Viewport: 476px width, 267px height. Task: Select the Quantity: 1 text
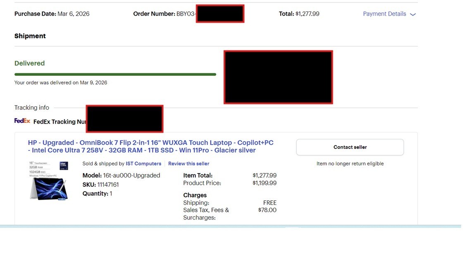(97, 194)
